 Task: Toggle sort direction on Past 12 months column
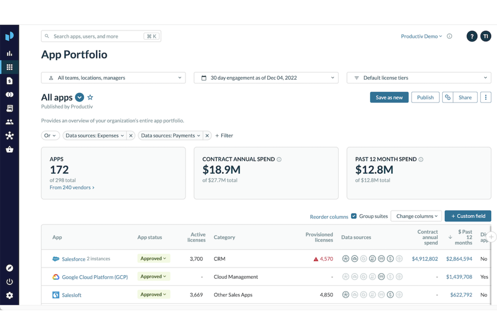click(450, 237)
